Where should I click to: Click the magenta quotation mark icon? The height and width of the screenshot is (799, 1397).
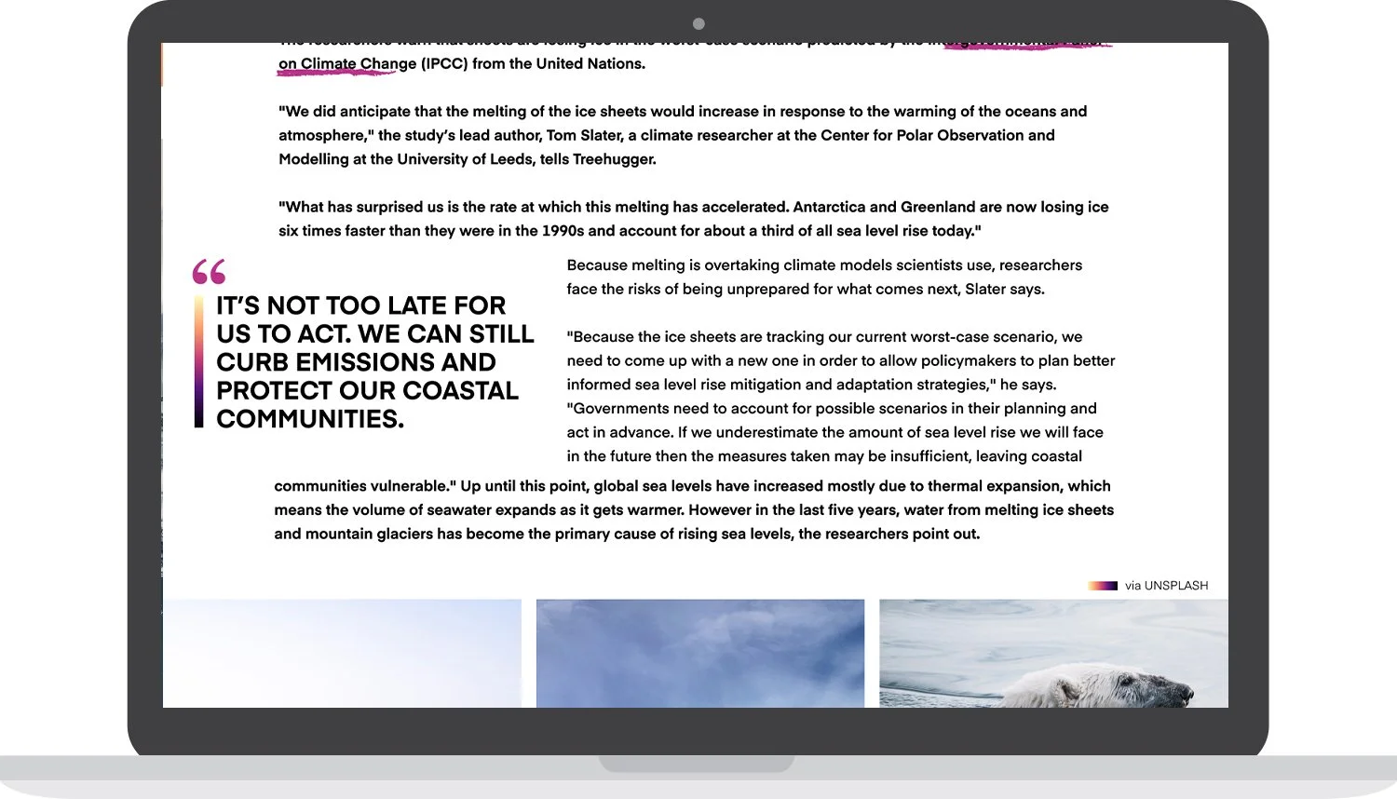tap(210, 272)
